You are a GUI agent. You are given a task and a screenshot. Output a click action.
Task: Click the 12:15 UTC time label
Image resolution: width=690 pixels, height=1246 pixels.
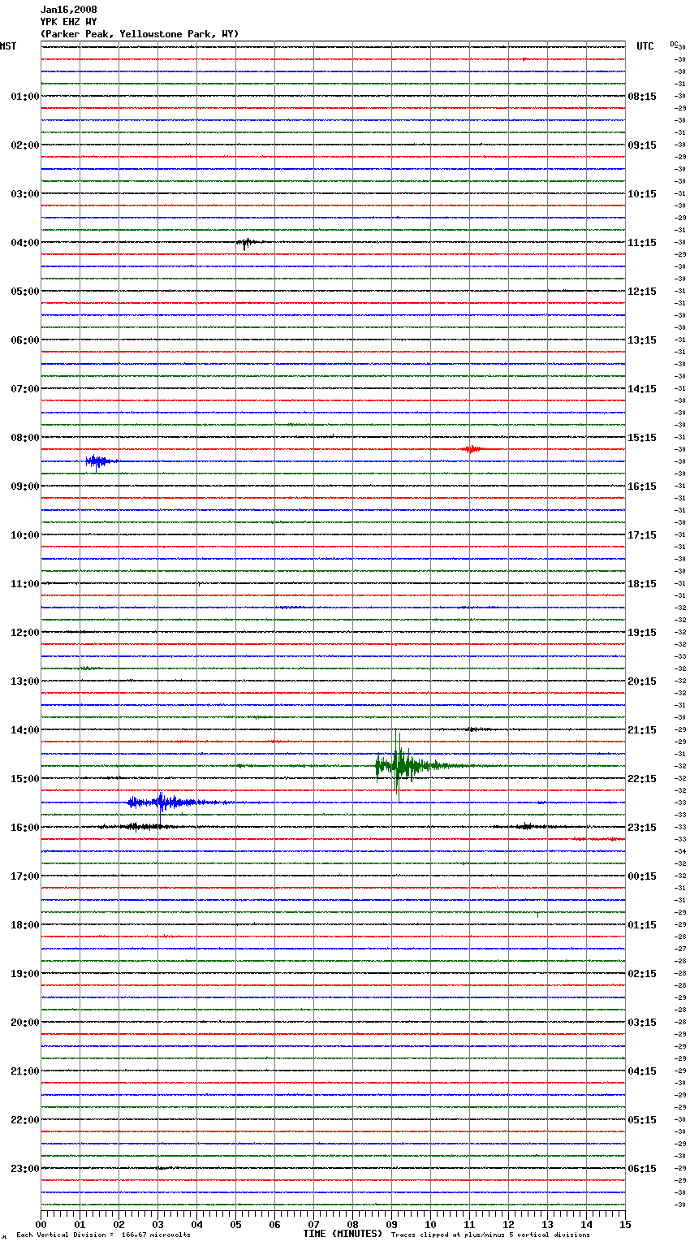click(x=642, y=292)
